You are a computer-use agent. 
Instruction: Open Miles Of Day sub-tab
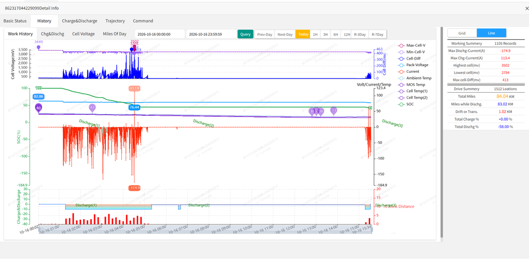coord(115,34)
